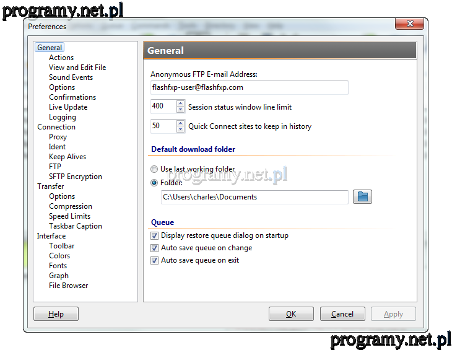Click the Cancel button
Screen dimensions: 452x350
pos(342,314)
